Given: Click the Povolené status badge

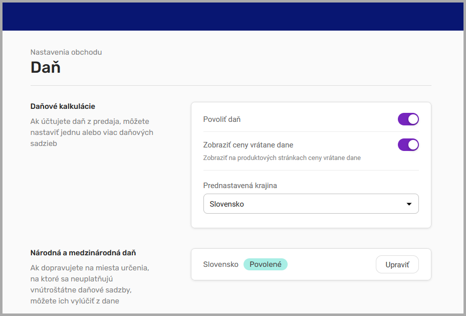Looking at the screenshot, I should click(x=265, y=264).
